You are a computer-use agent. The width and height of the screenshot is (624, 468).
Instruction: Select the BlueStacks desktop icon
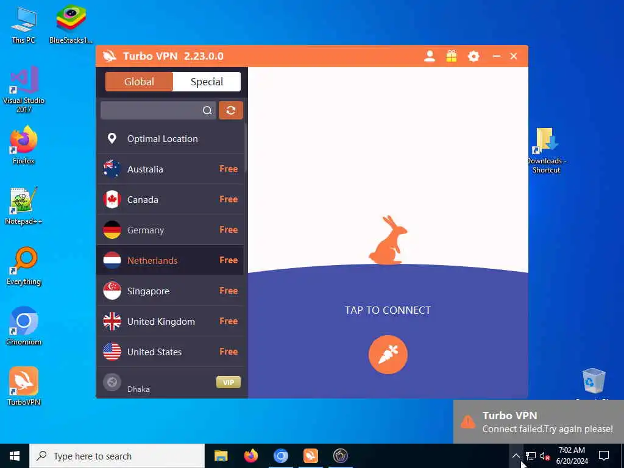[x=71, y=24]
